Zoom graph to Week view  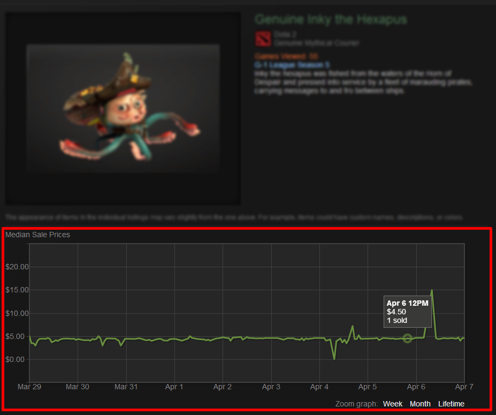click(x=393, y=404)
